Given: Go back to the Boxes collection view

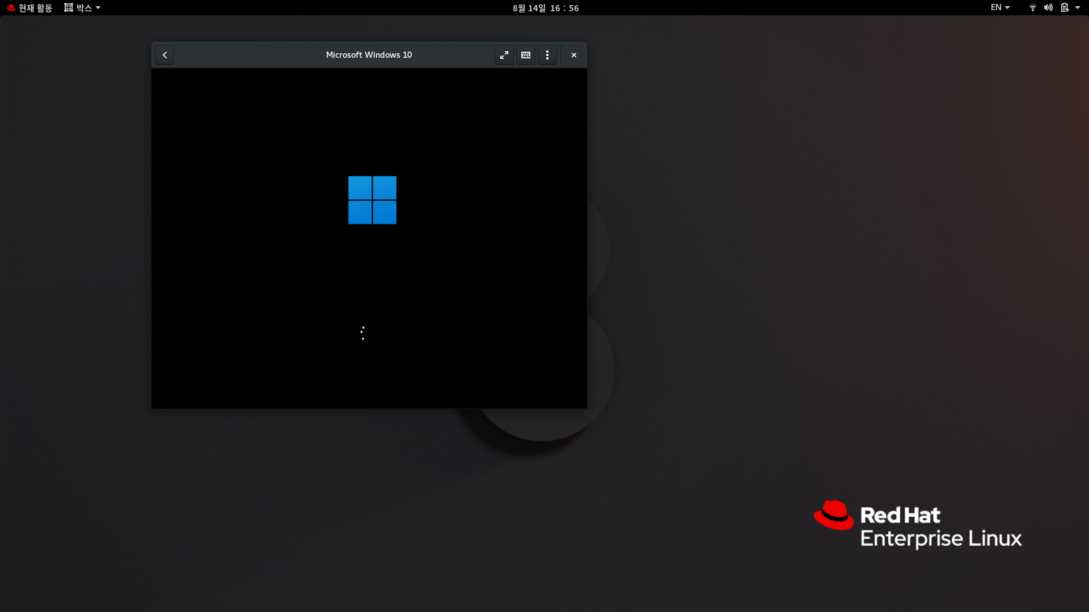Looking at the screenshot, I should click(164, 55).
